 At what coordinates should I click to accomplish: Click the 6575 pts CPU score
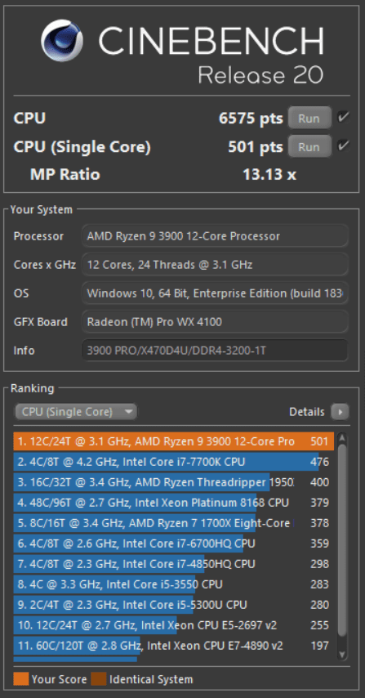(251, 119)
